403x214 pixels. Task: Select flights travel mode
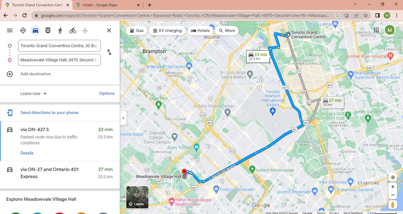(x=85, y=30)
